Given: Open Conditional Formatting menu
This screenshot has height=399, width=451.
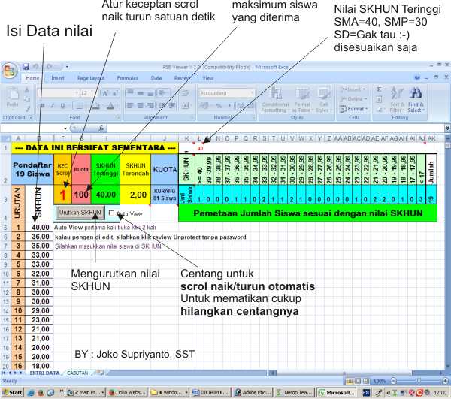Looking at the screenshot, I should (275, 99).
